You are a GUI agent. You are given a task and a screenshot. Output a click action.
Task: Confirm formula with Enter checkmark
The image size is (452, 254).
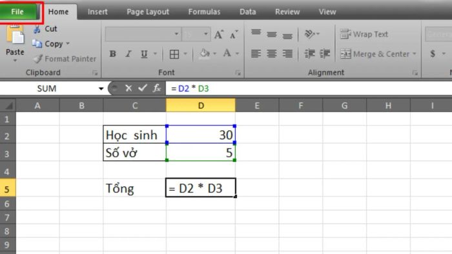click(143, 88)
